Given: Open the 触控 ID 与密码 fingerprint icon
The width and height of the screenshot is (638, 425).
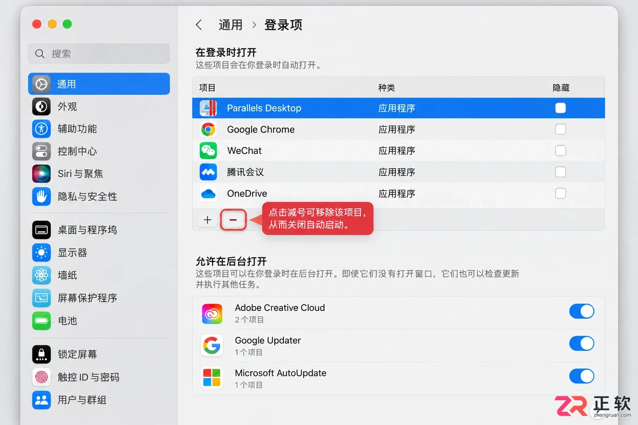Looking at the screenshot, I should (x=41, y=377).
